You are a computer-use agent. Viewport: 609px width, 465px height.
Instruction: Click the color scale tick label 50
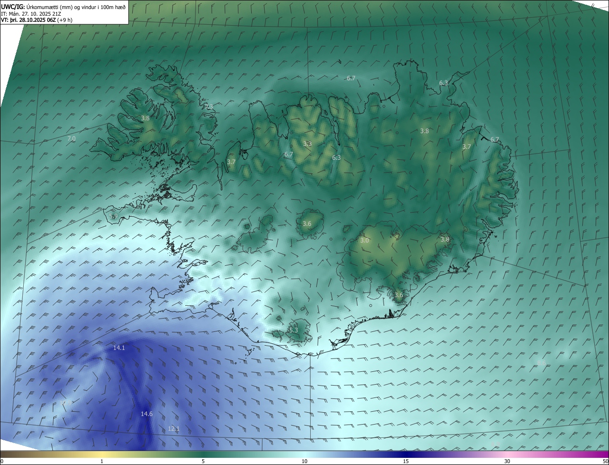coord(606,461)
